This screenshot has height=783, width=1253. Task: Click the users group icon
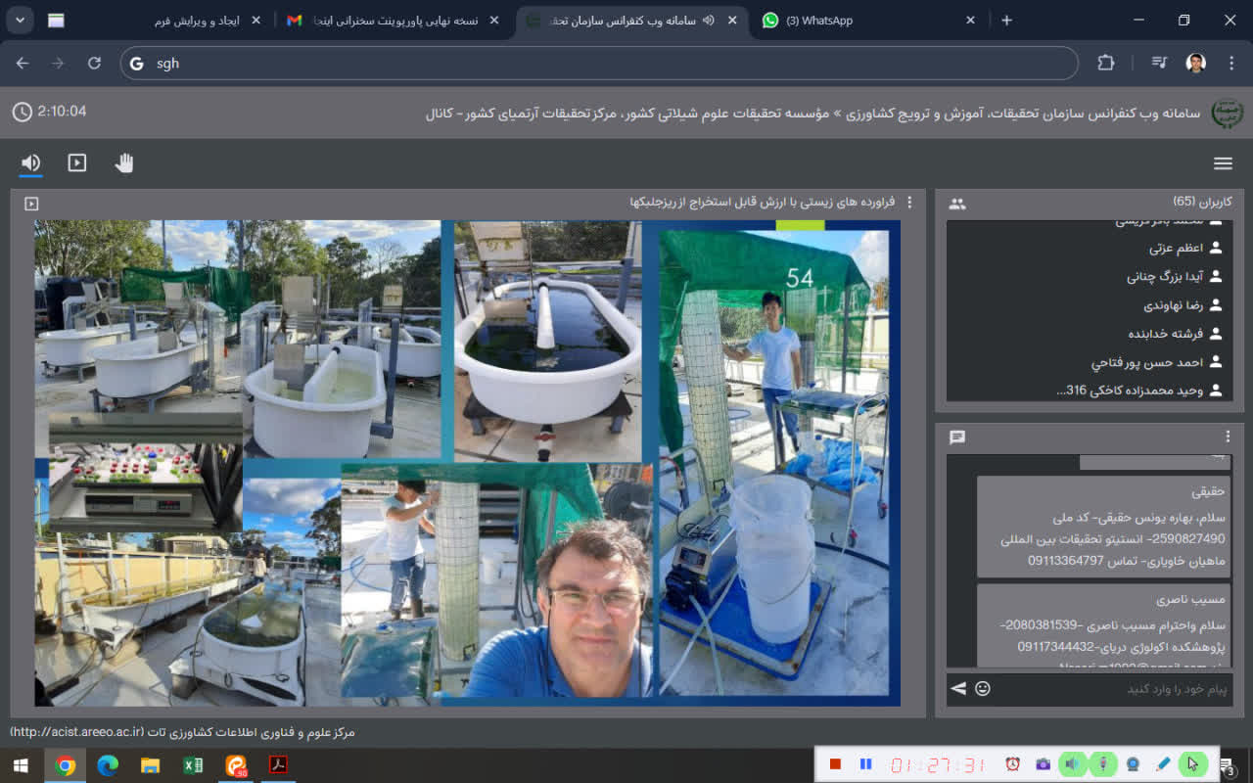tap(957, 204)
